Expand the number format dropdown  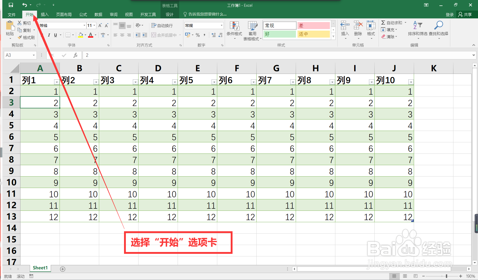point(221,25)
